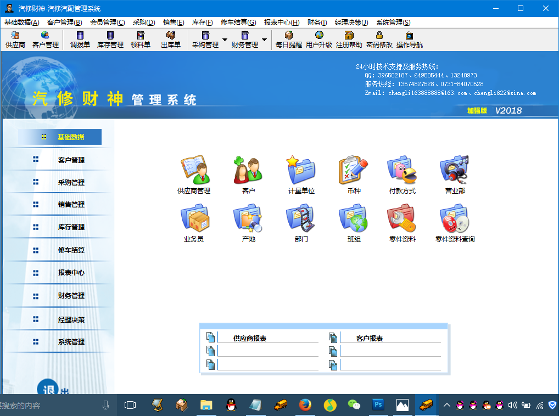Click the 采购管理 toolbar button
This screenshot has height=416, width=559.
click(x=205, y=40)
